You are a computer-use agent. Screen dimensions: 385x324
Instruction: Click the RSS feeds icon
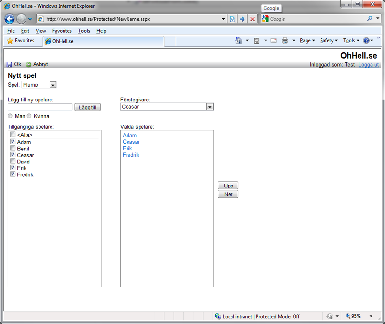pyautogui.click(x=257, y=41)
